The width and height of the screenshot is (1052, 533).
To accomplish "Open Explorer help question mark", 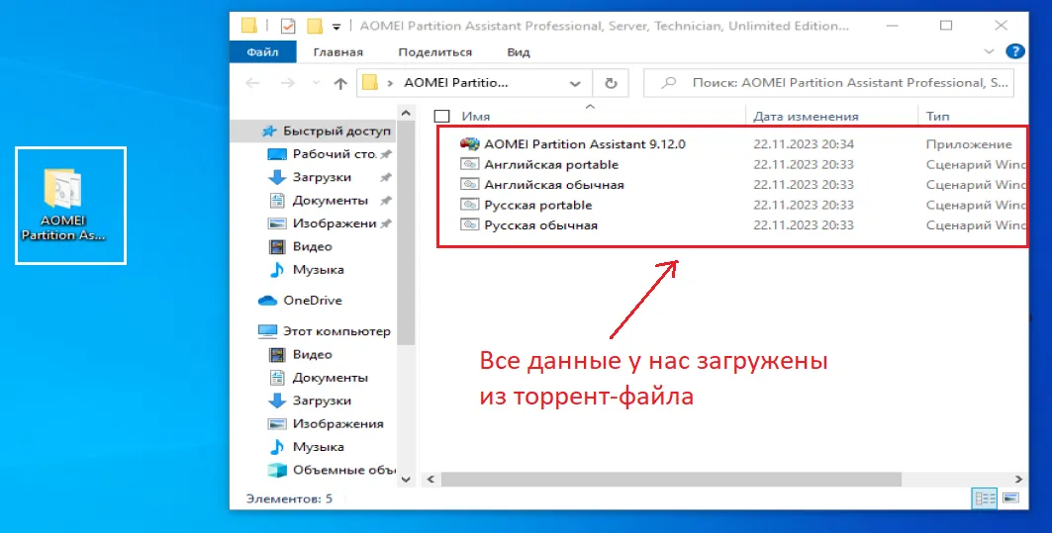I will click(x=1015, y=51).
